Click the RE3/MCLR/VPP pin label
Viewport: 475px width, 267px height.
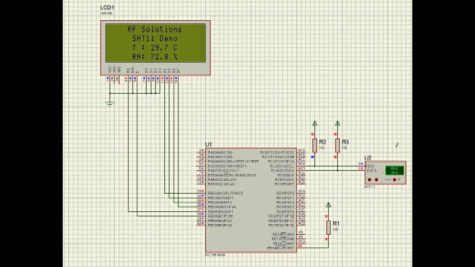(281, 248)
